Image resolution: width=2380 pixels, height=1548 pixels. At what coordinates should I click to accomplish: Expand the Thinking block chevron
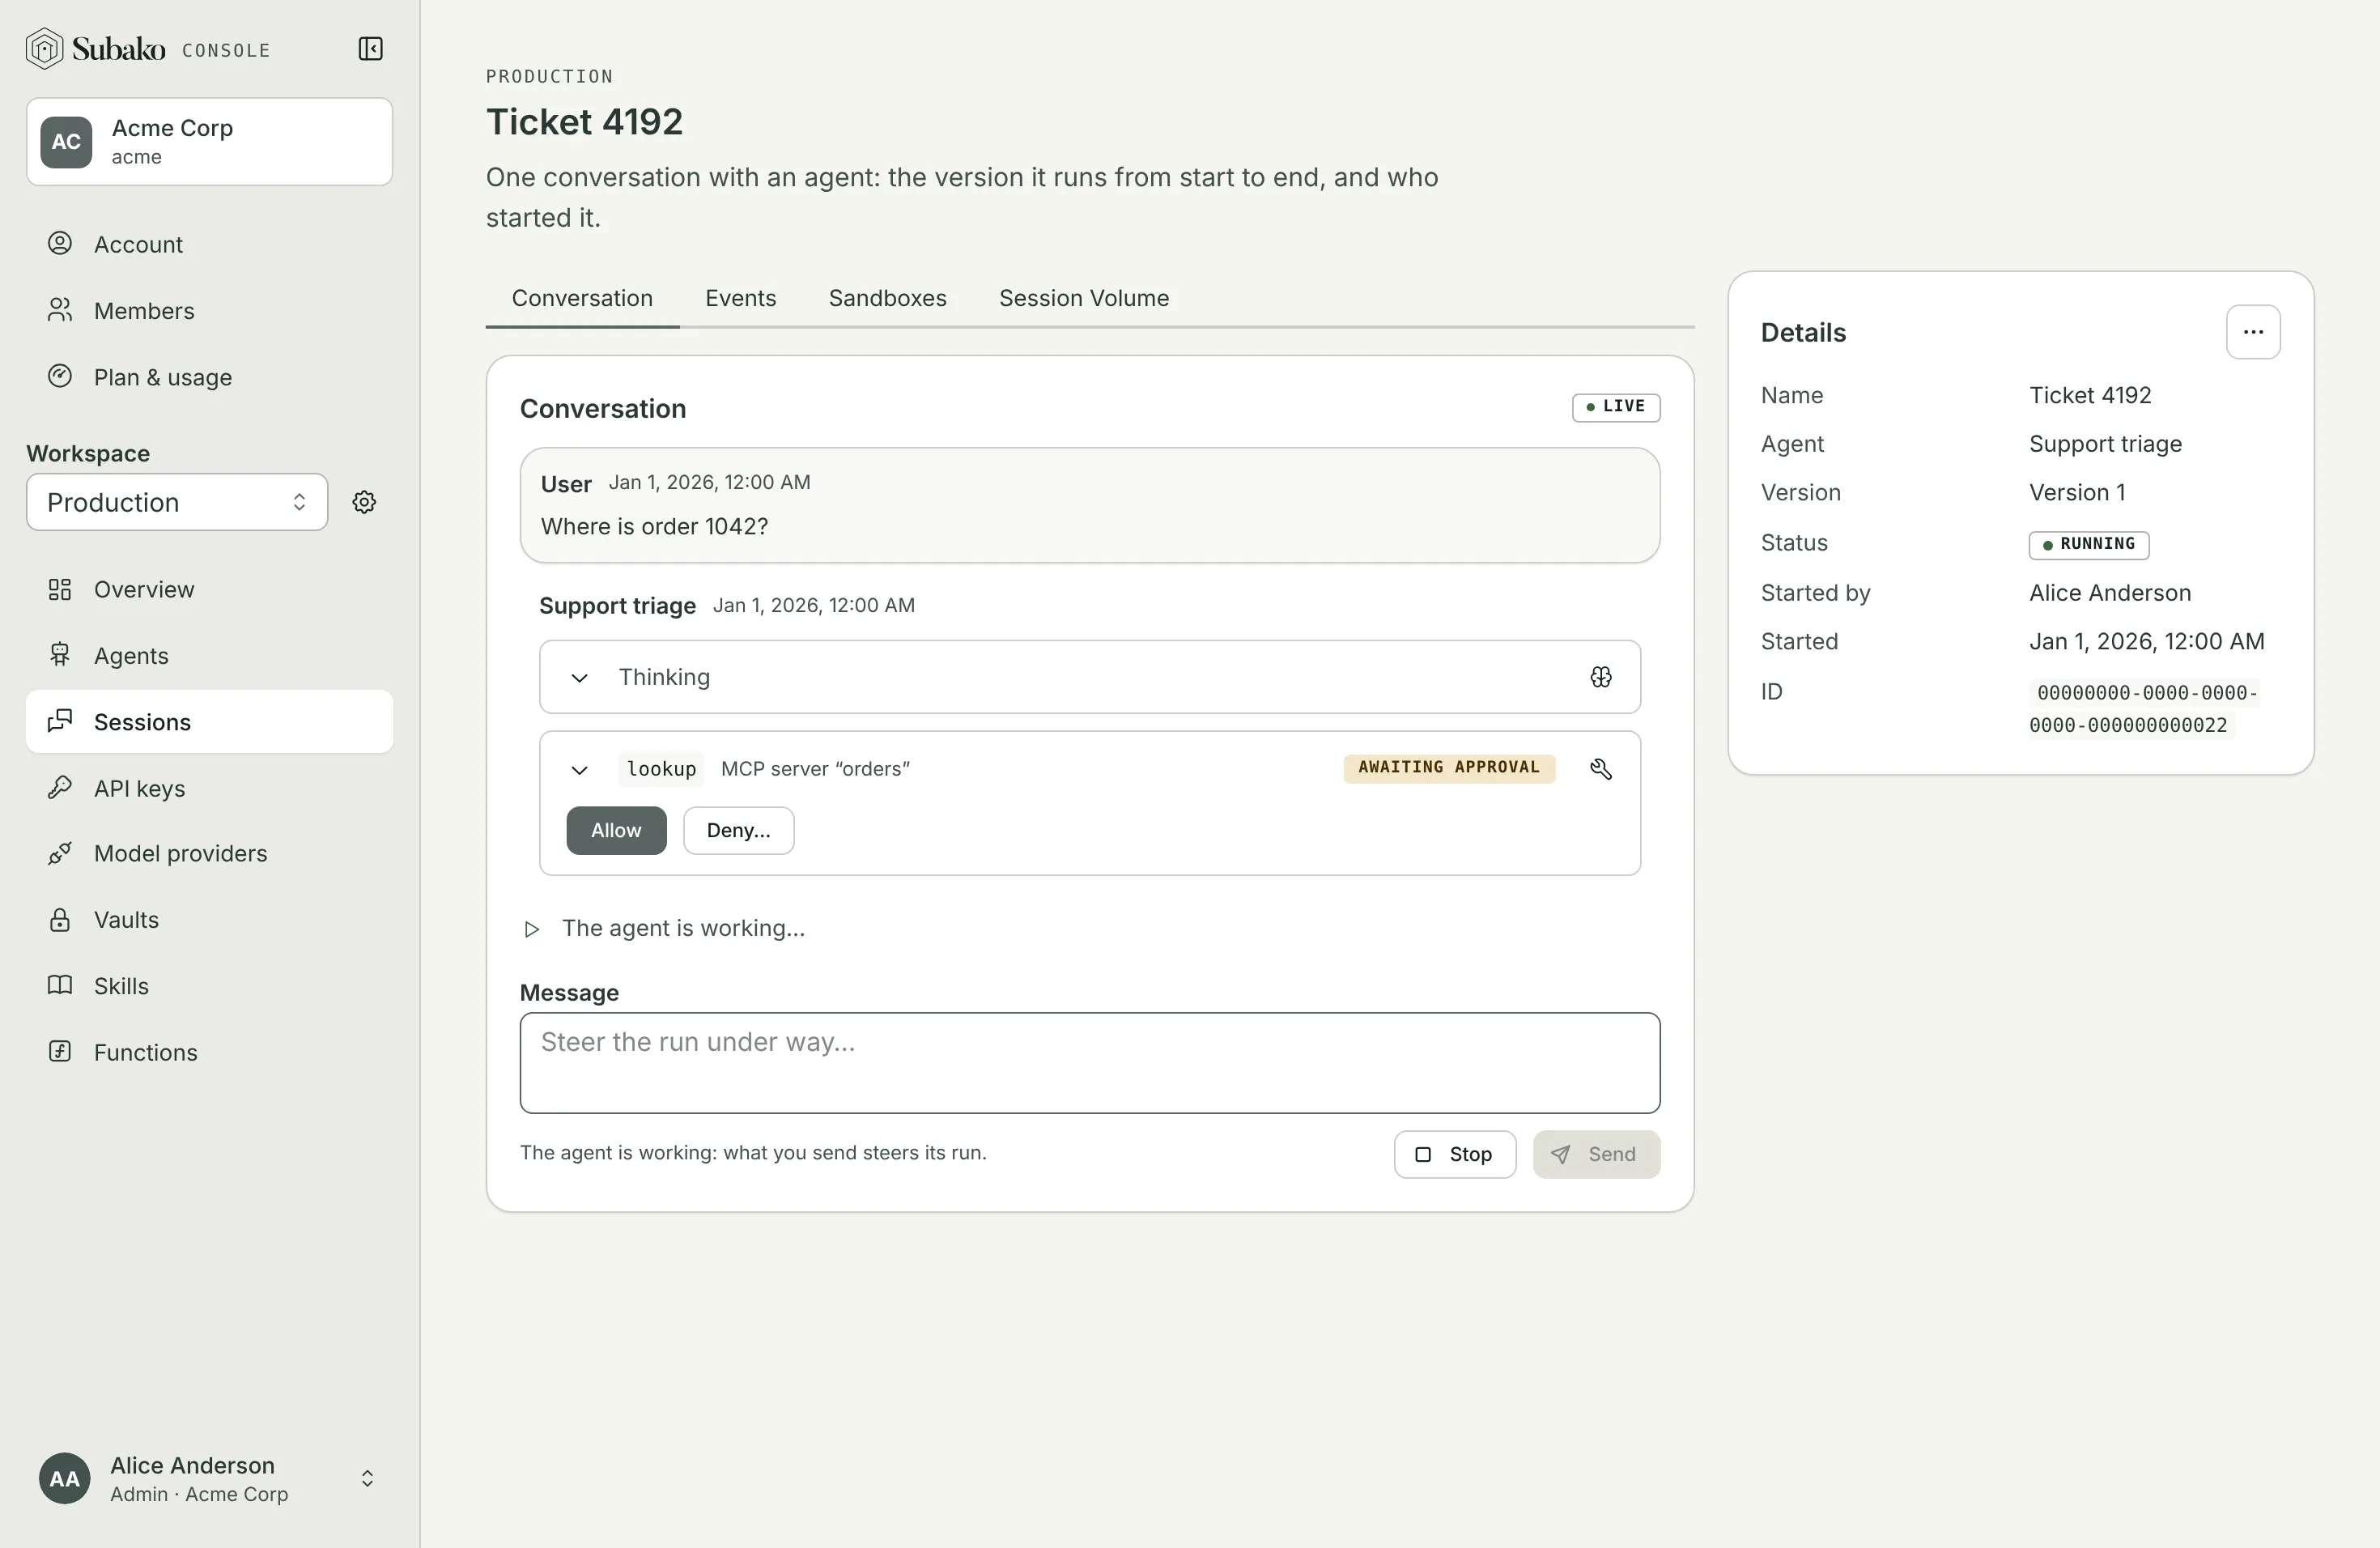[579, 678]
